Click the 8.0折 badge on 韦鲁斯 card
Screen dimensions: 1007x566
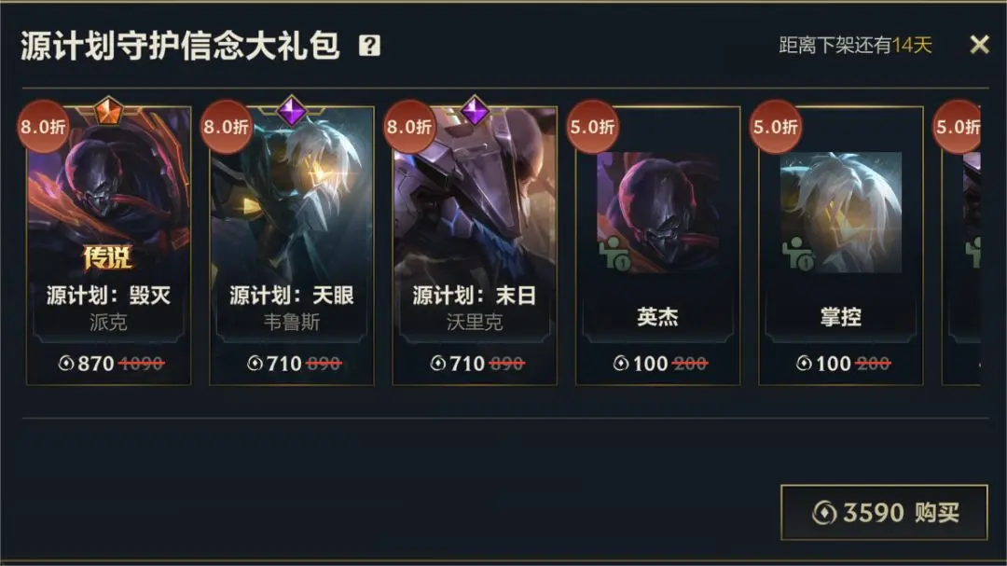226,127
